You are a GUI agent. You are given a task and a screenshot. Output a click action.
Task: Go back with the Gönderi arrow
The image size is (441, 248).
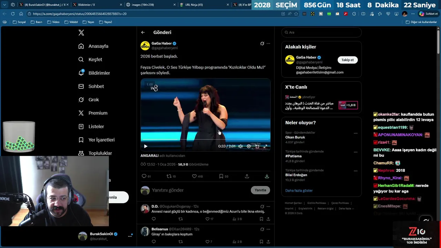(143, 32)
